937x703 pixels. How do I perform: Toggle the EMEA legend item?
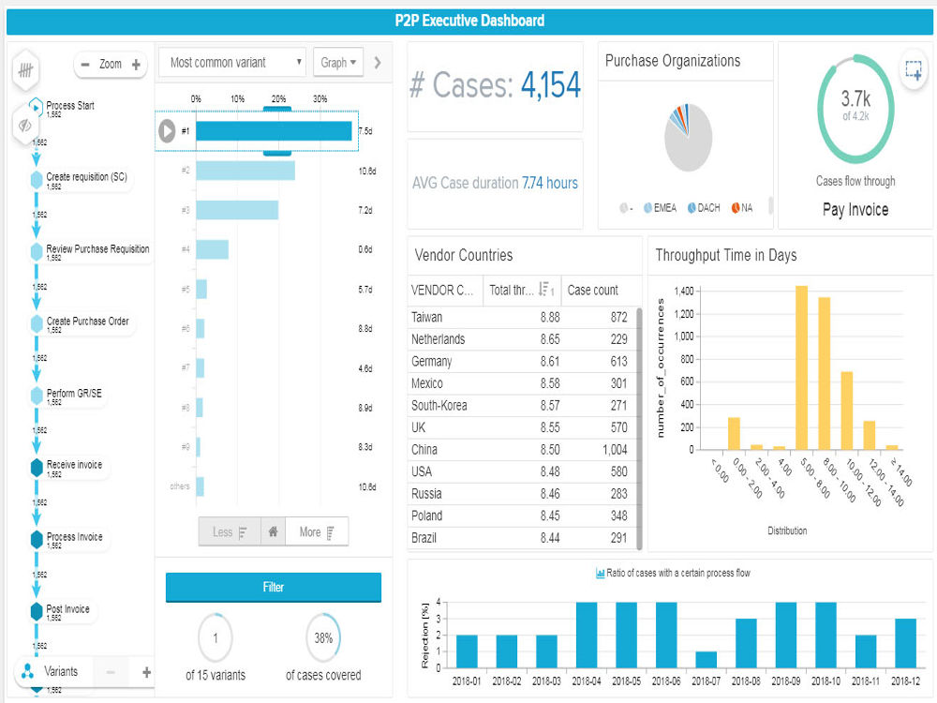click(660, 208)
